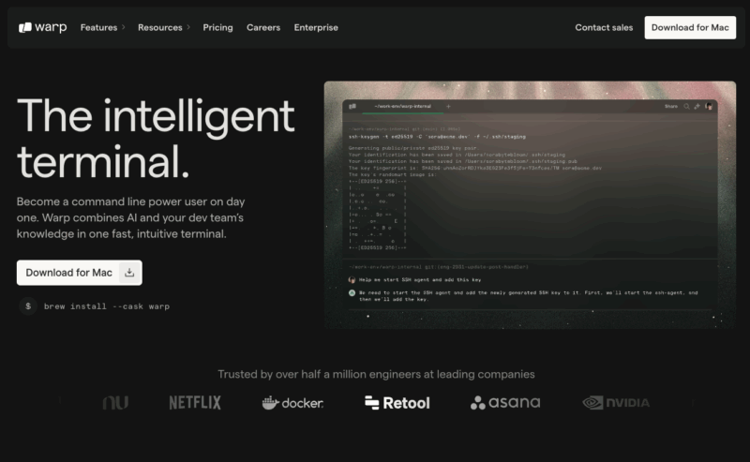
Task: Click the dollar prompt icon beside brew command
Action: click(x=28, y=306)
